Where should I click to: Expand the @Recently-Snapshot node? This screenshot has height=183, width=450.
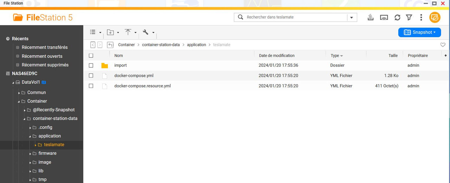25,110
